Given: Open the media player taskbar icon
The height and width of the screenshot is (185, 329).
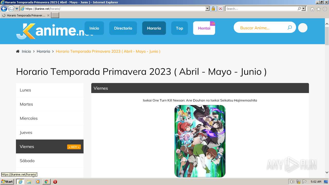Looking at the screenshot, I should point(38,182).
